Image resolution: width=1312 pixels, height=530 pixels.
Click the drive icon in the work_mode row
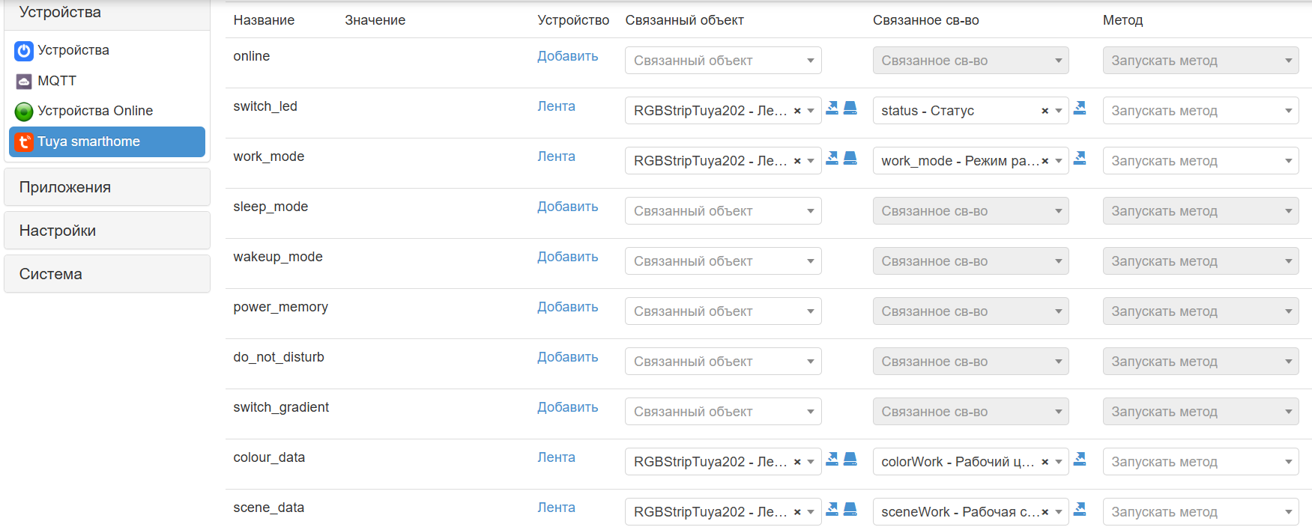(x=850, y=158)
